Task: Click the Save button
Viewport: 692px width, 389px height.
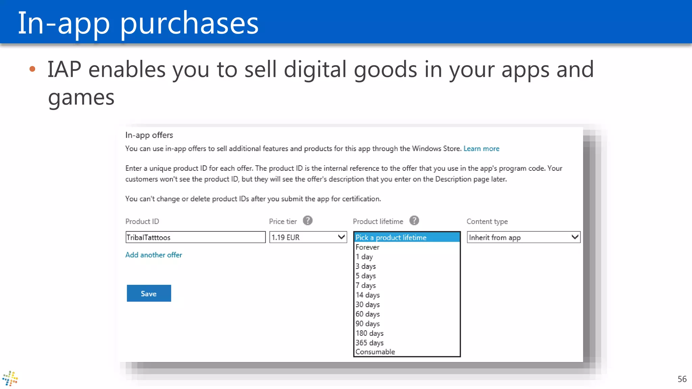Action: [x=149, y=293]
